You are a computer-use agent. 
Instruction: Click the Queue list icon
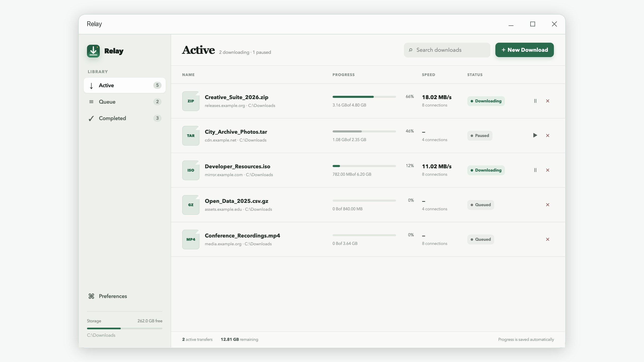[x=91, y=102]
